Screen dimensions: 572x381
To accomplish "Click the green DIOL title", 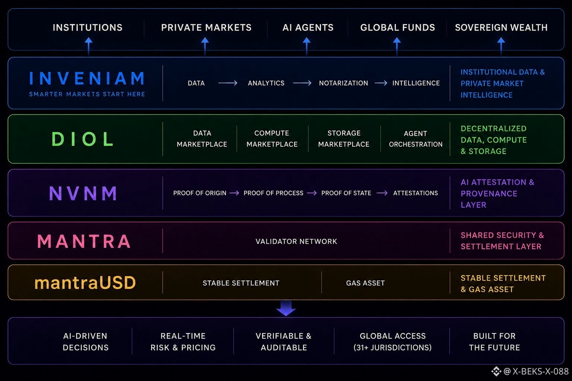I will 83,139.
